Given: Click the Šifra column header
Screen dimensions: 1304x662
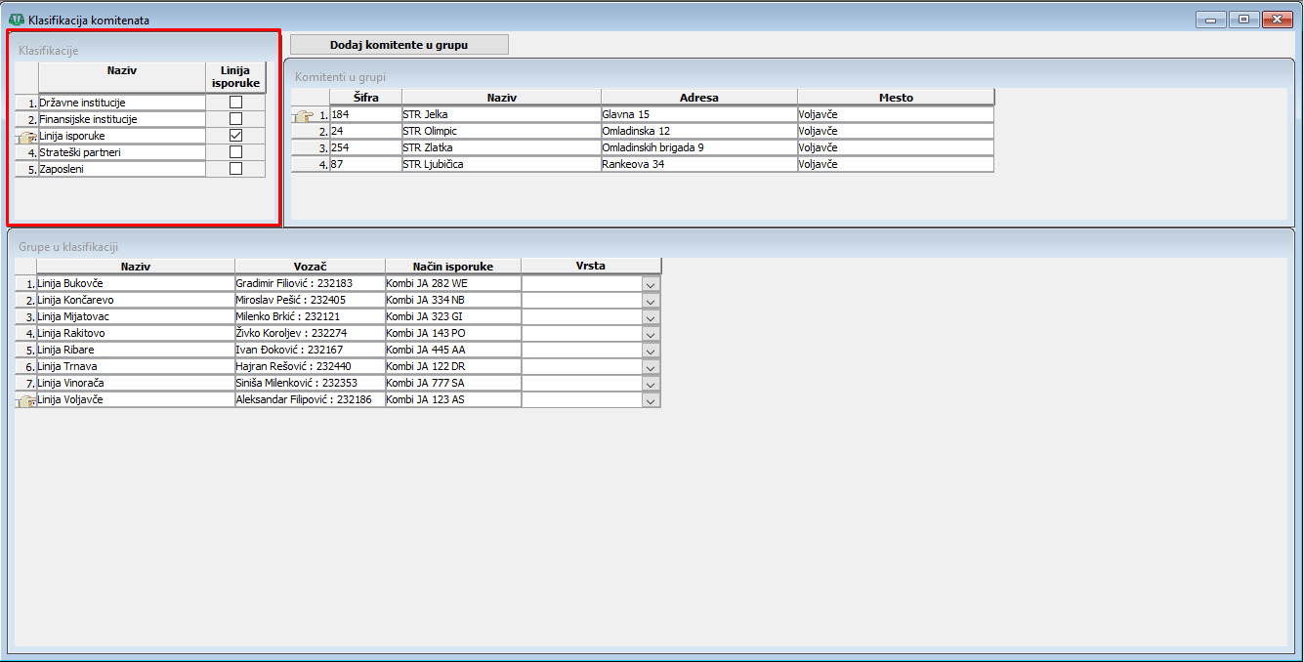Looking at the screenshot, I should (x=364, y=98).
